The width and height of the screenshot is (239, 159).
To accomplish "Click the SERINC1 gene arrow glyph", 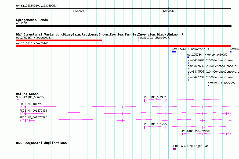I will point(18,100).
